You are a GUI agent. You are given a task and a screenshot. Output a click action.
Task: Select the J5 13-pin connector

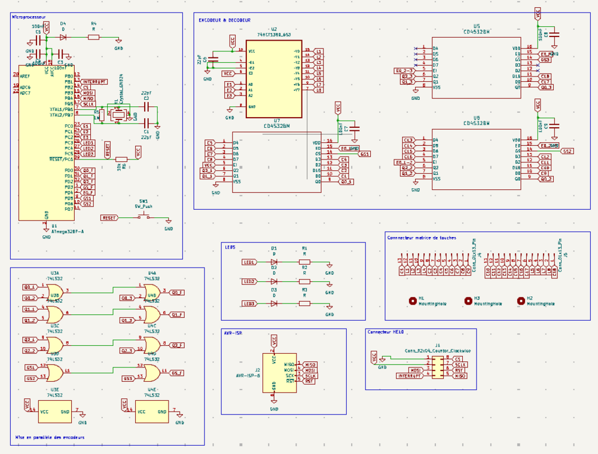[x=521, y=260]
